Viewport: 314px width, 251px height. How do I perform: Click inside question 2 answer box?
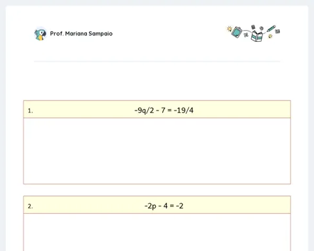coord(157,232)
